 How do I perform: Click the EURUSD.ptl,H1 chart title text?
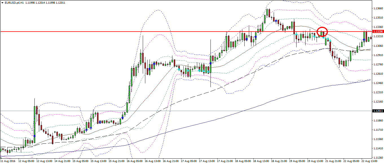coord(14,2)
